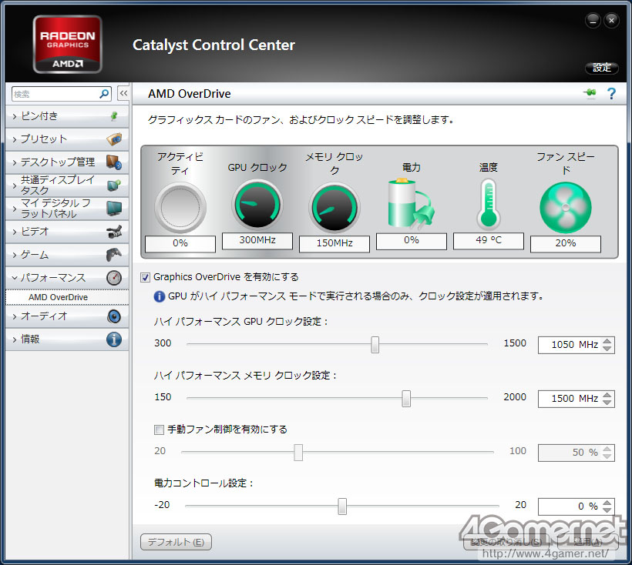Click the 49 °C temperature readout

coord(489,241)
